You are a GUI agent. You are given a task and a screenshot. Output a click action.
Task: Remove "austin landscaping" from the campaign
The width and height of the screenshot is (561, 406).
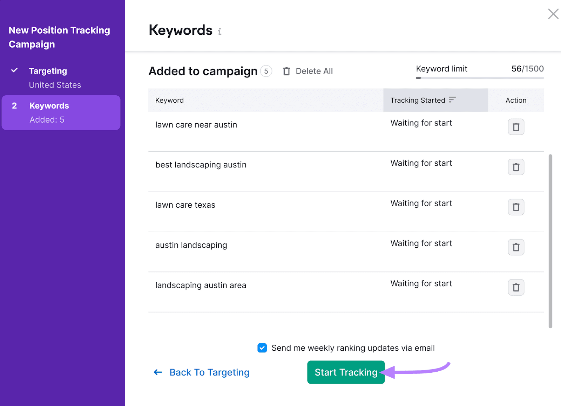516,247
